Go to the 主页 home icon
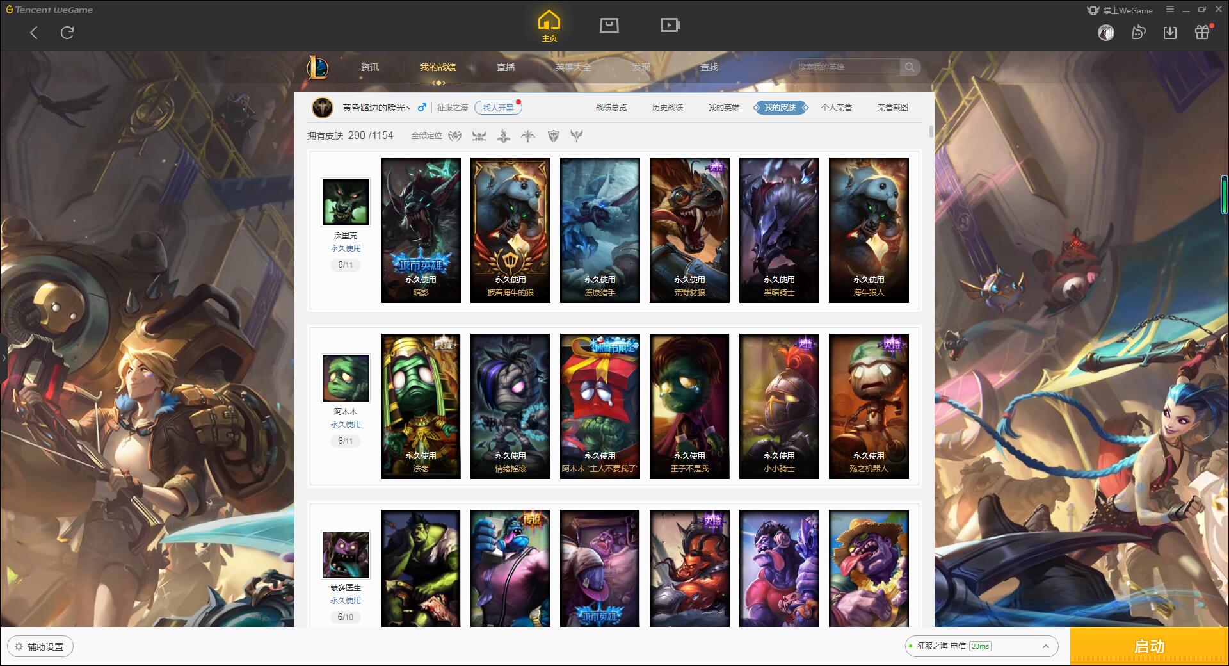 pos(549,26)
